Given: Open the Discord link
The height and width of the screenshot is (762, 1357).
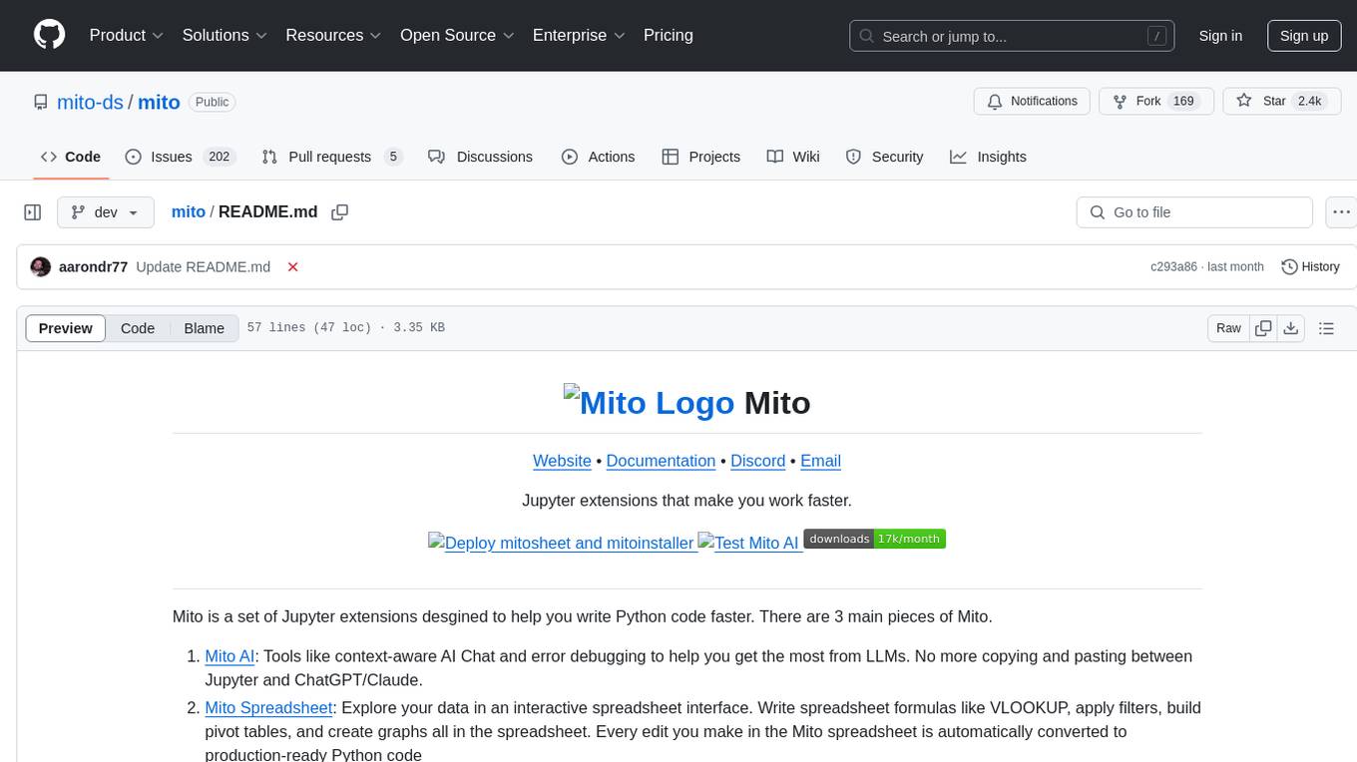Looking at the screenshot, I should tap(757, 461).
